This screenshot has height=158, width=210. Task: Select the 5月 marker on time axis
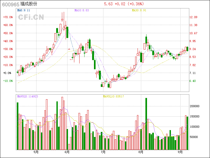tap(36, 152)
